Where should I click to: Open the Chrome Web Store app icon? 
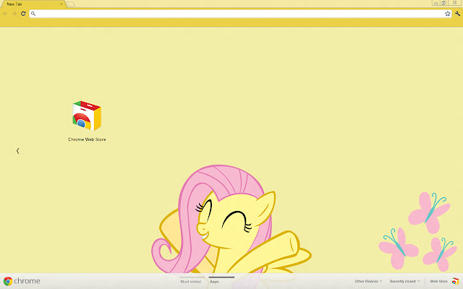coord(87,116)
